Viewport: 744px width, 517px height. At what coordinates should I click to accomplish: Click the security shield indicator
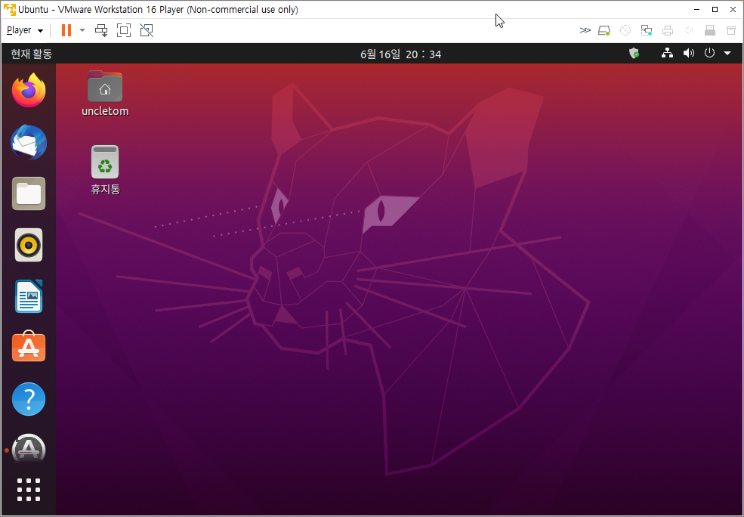pos(634,53)
